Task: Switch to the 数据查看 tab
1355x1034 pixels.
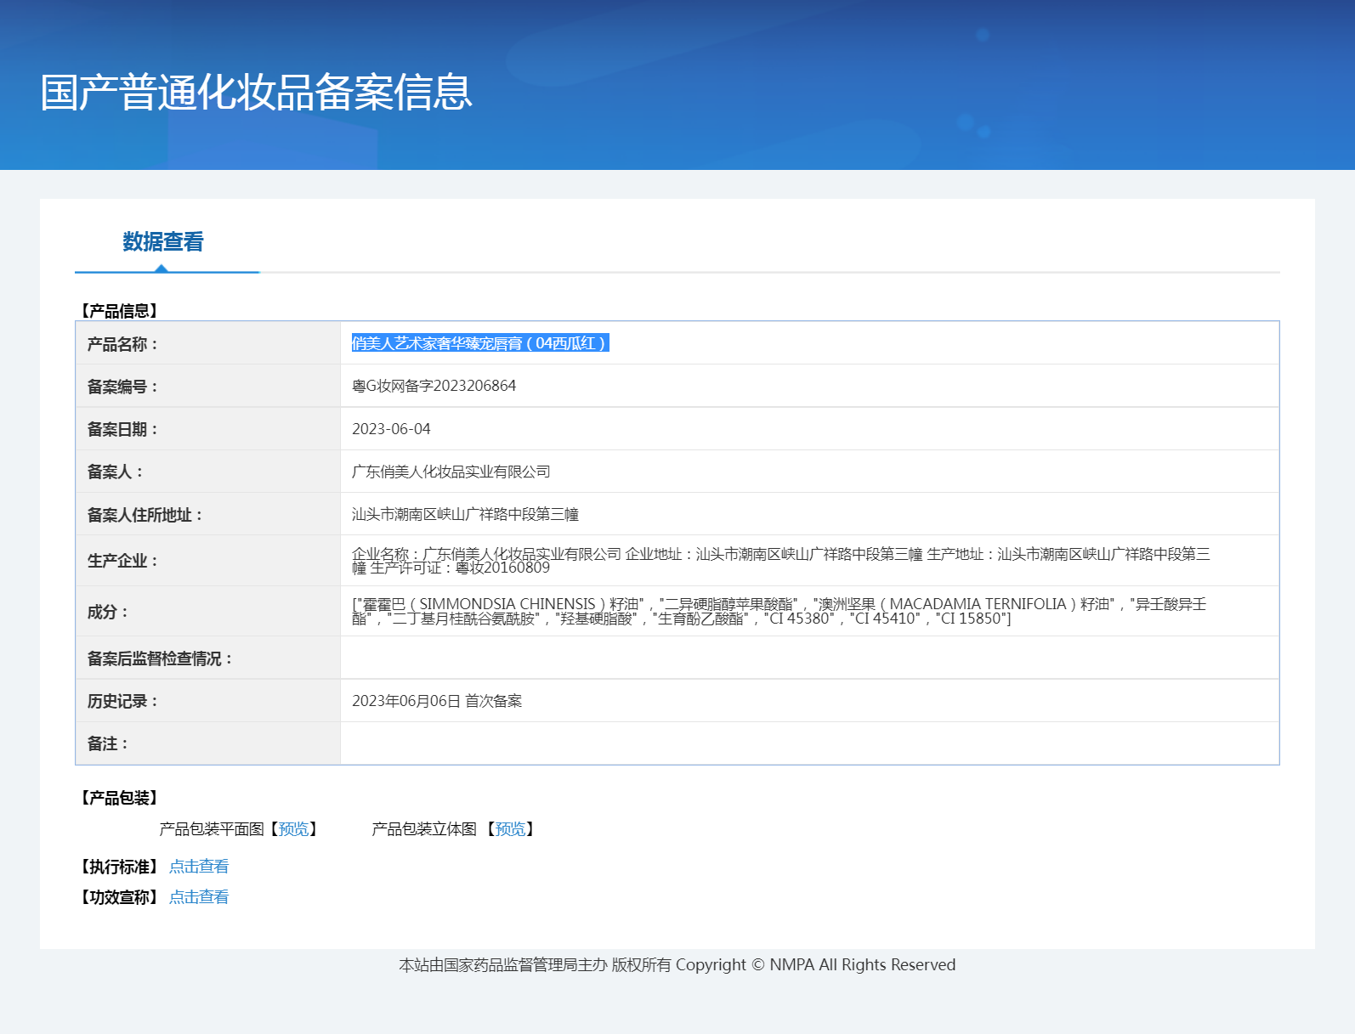Action: coord(163,242)
